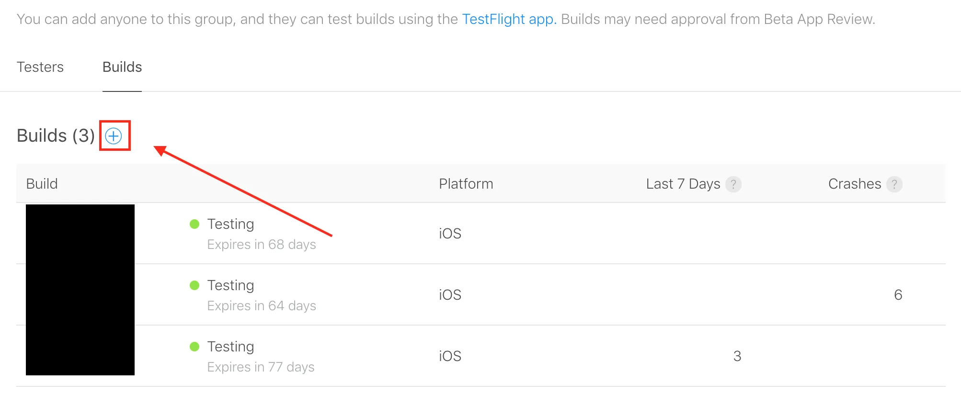Open the Testing build expiring in 77 days

click(230, 347)
